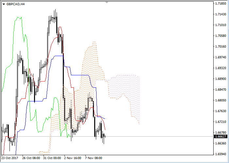The width and height of the screenshot is (229, 163).
Task: Click price scale value 1.66360
Action: point(221,143)
